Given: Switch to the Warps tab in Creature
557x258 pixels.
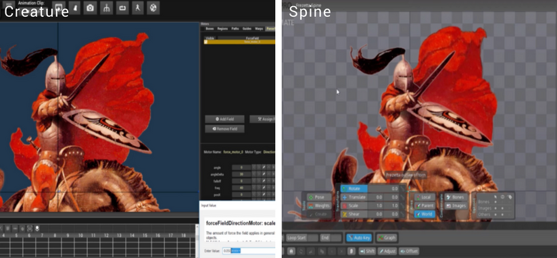Looking at the screenshot, I should pyautogui.click(x=259, y=29).
